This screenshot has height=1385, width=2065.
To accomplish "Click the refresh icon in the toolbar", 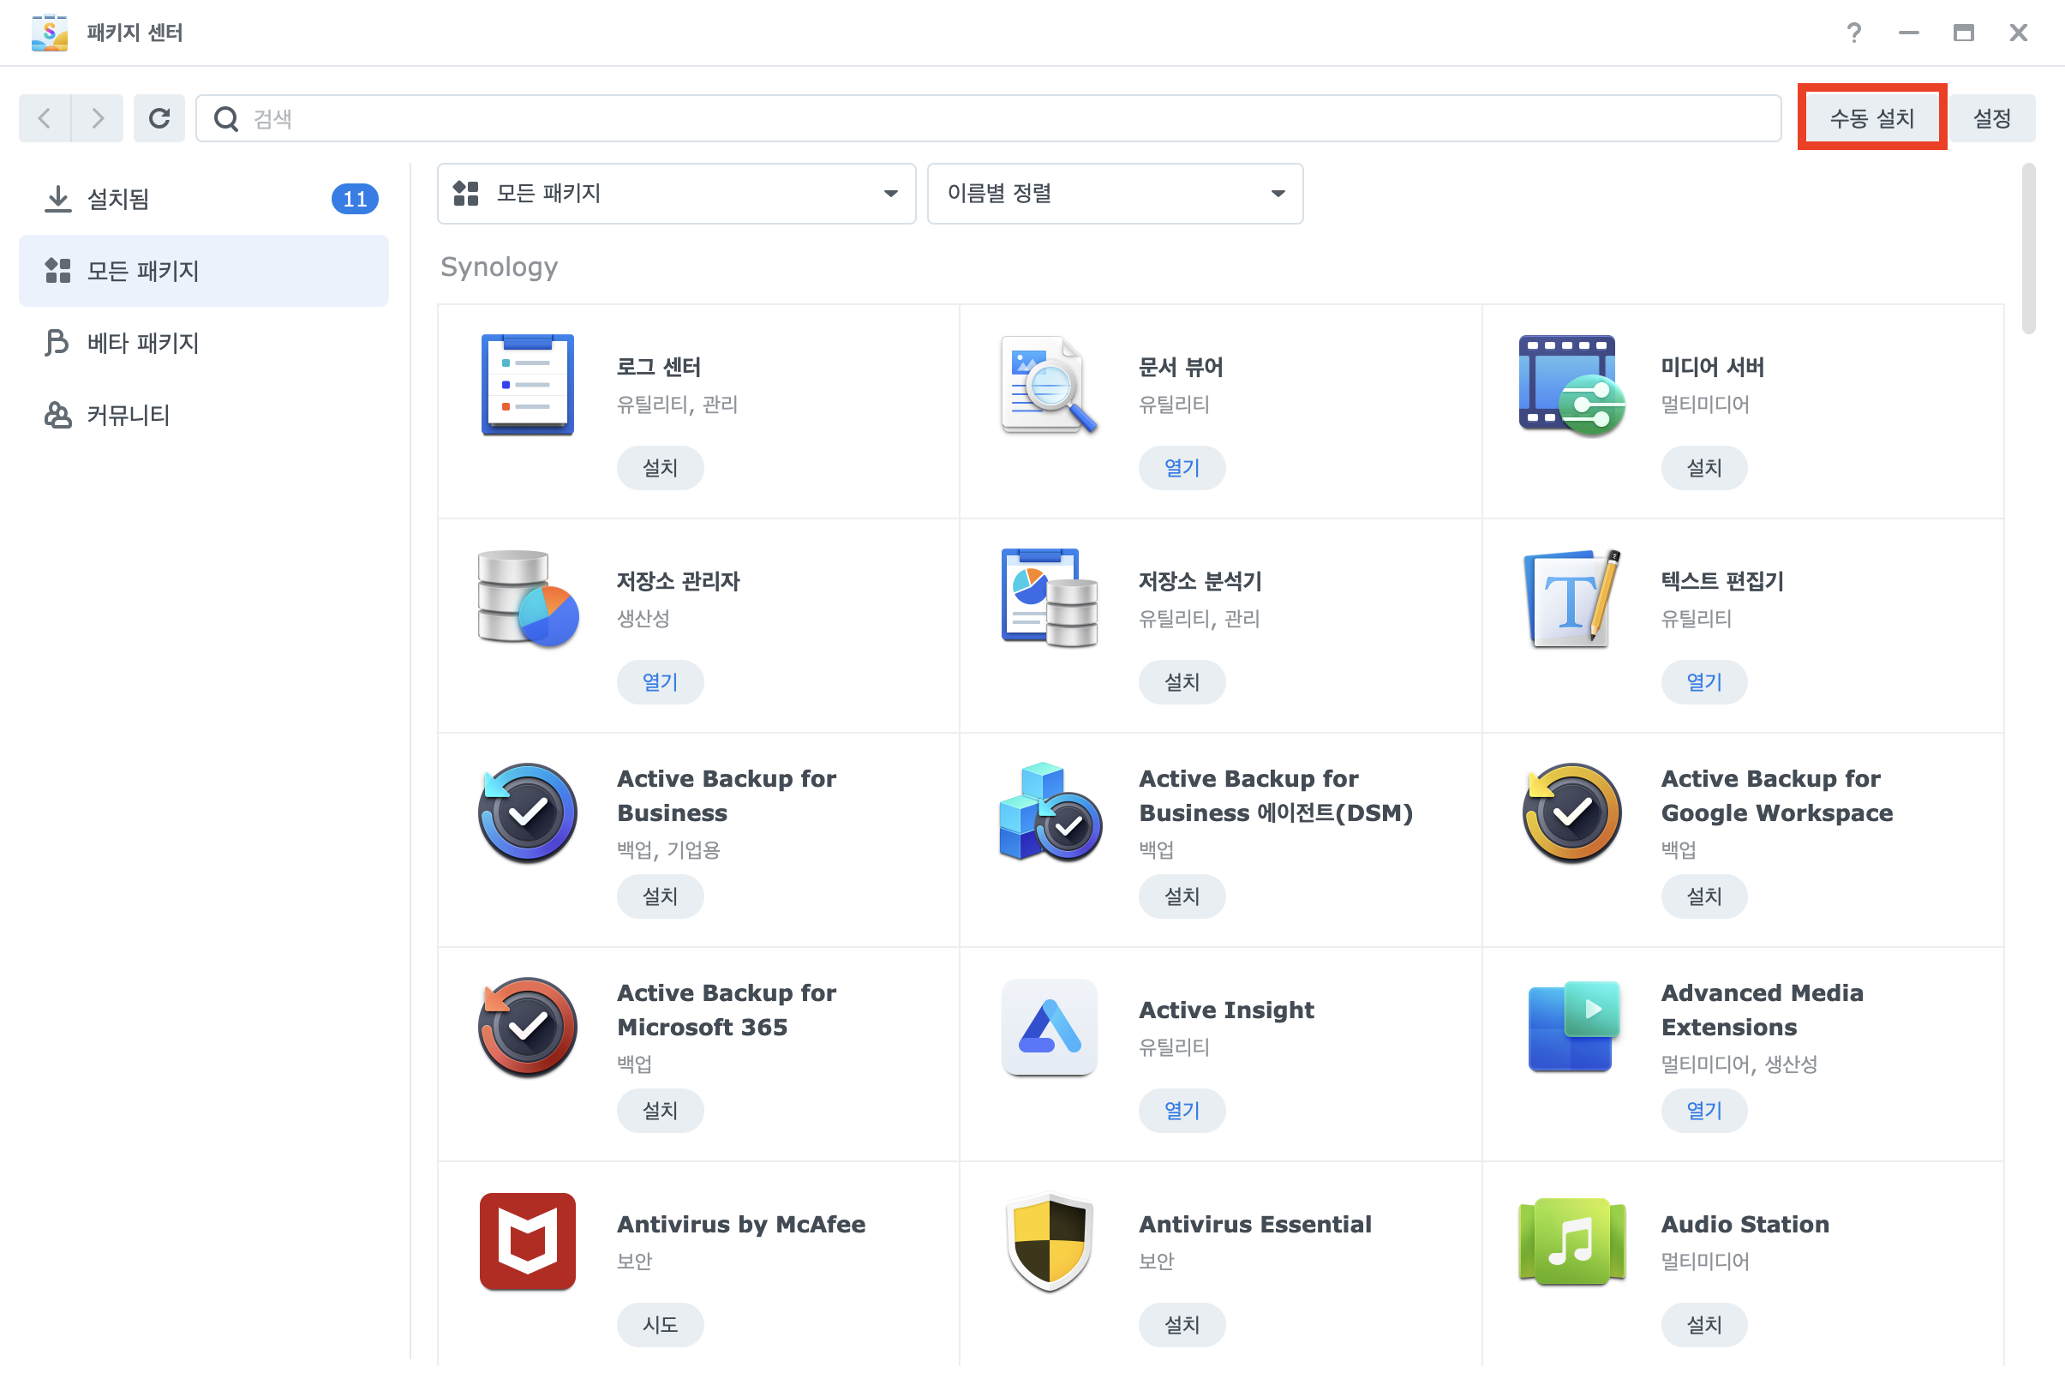I will click(159, 117).
